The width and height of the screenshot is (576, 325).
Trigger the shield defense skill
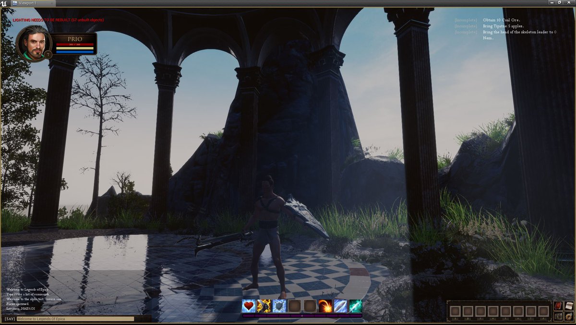(279, 306)
